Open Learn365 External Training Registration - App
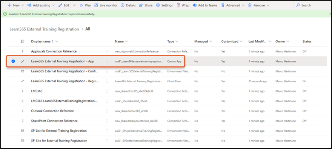The height and width of the screenshot is (149, 332). (63, 61)
